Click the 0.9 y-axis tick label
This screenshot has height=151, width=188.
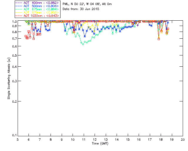pos(14,26)
